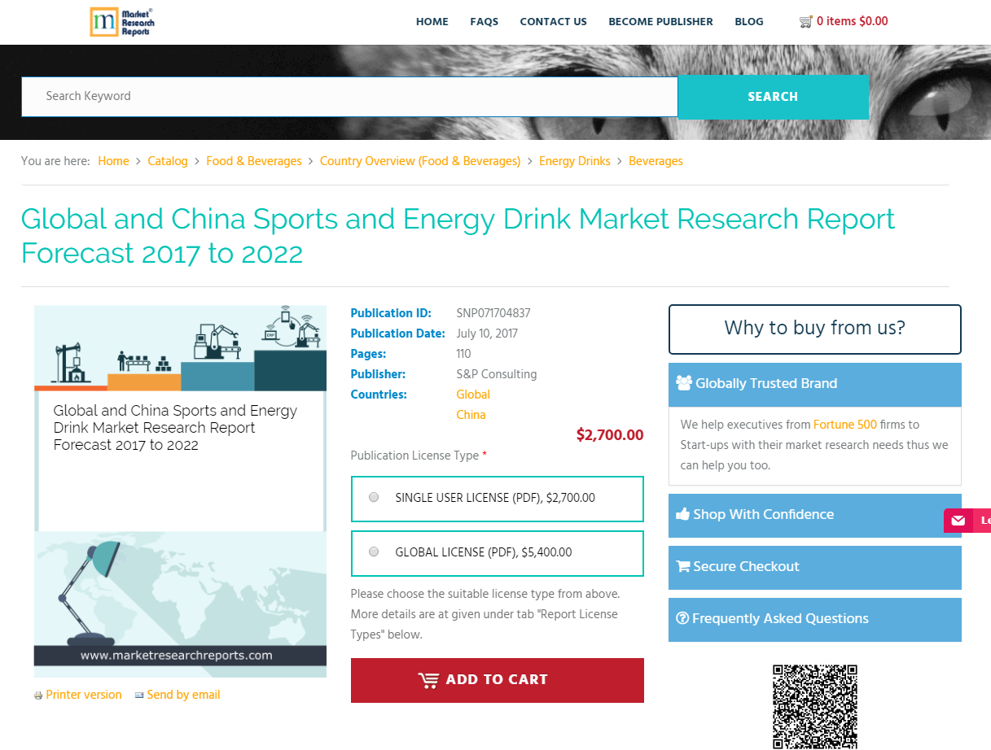Click publication ID SNP071704837
Image resolution: width=991 pixels, height=750 pixels.
pyautogui.click(x=493, y=313)
